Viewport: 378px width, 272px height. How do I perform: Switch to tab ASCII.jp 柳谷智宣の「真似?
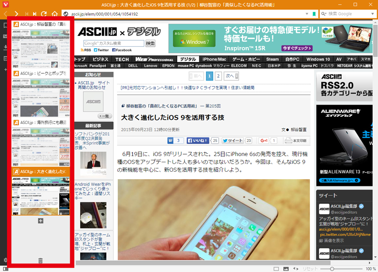coord(41,44)
